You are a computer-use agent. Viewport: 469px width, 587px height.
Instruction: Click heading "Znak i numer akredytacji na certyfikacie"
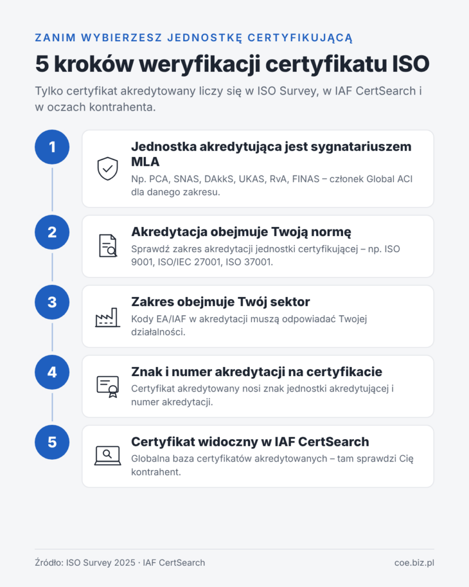click(x=257, y=371)
